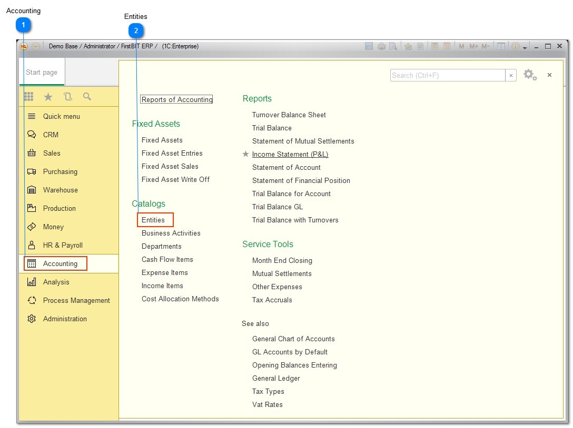Viewport: 573px width, 428px height.
Task: Open Month End Closing under Service Tools
Action: (x=282, y=260)
